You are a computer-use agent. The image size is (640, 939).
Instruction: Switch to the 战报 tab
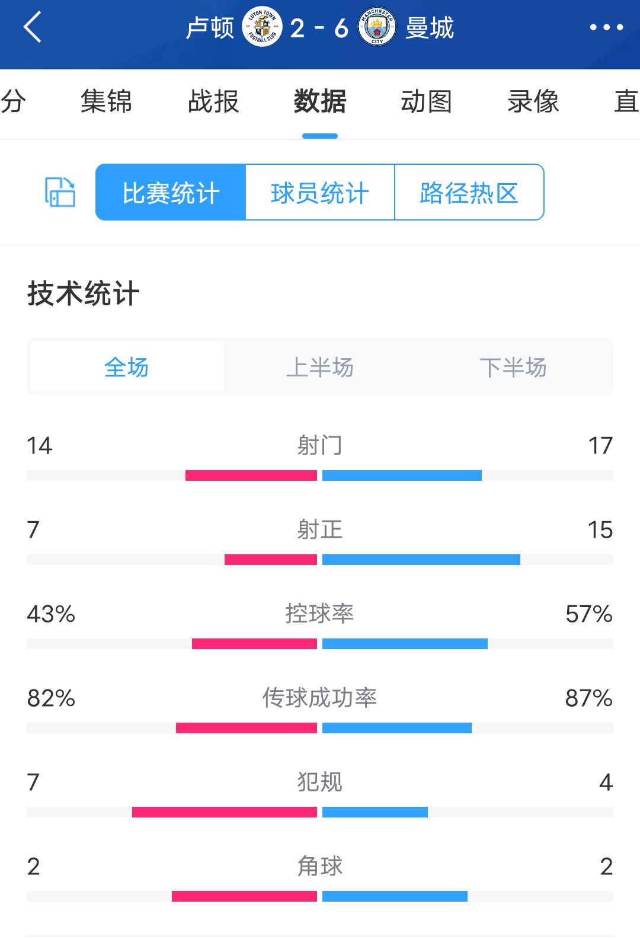point(213,101)
